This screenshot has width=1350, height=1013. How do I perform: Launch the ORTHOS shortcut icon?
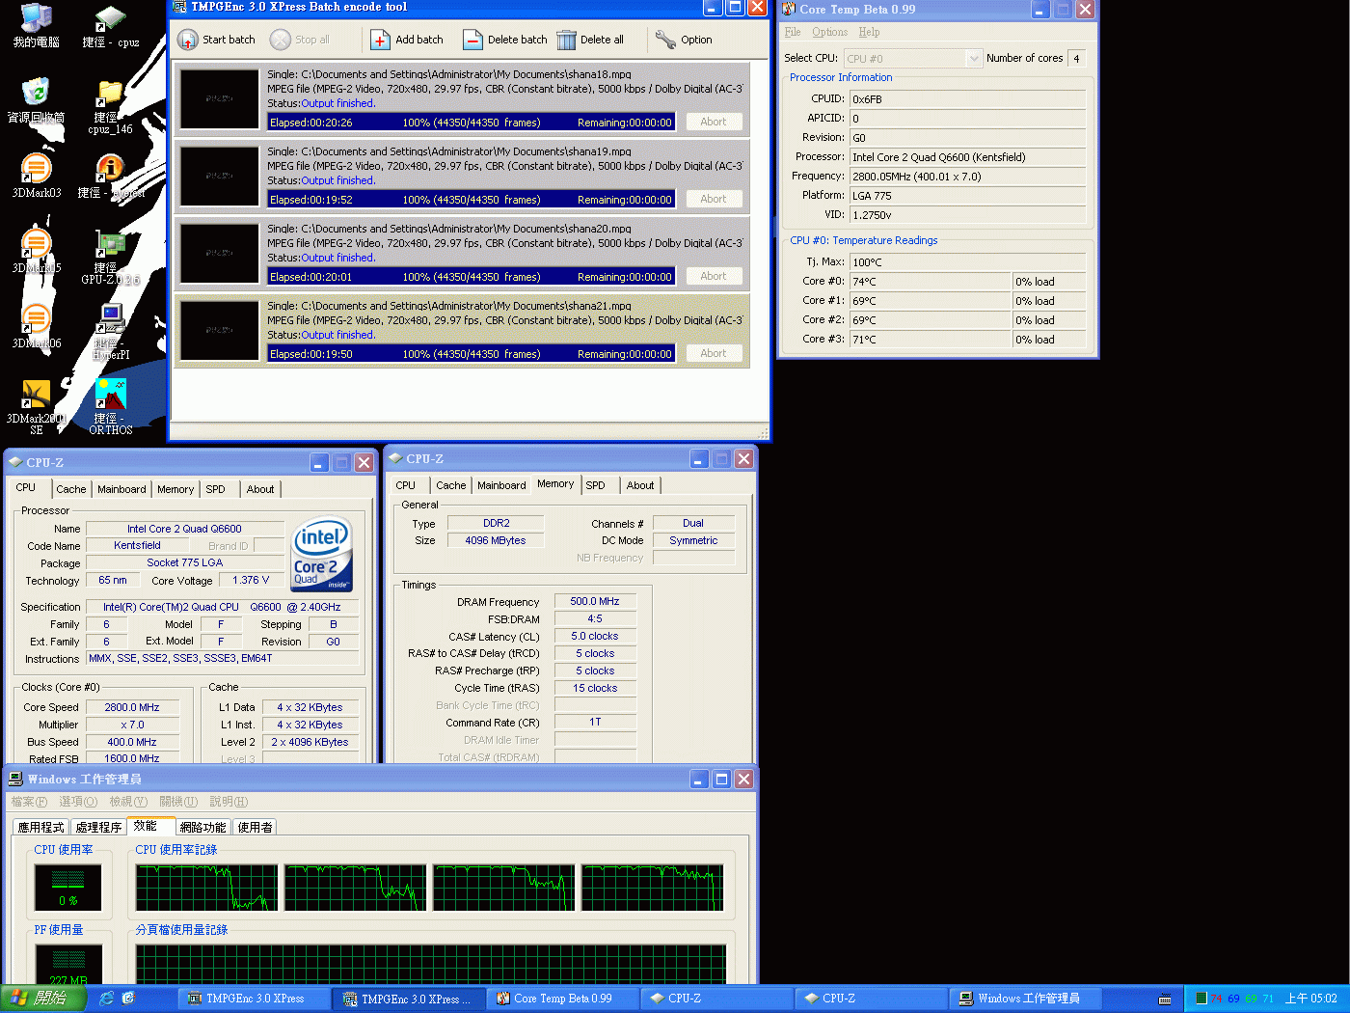coord(111,407)
